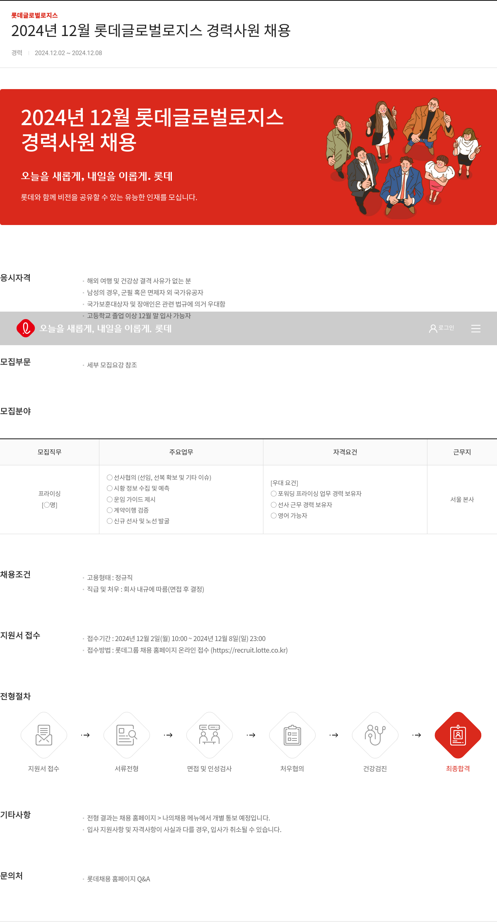Click the 면접 및 인성검사 interview icon
The height and width of the screenshot is (922, 497).
[x=210, y=735]
